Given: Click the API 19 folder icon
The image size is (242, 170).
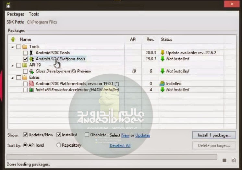Looking at the screenshot, I should click(25, 65).
